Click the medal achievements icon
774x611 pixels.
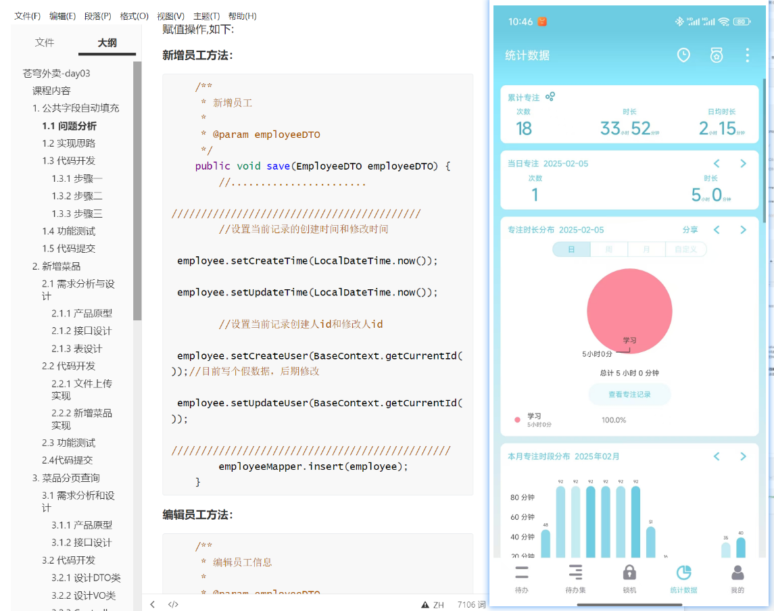tap(717, 55)
